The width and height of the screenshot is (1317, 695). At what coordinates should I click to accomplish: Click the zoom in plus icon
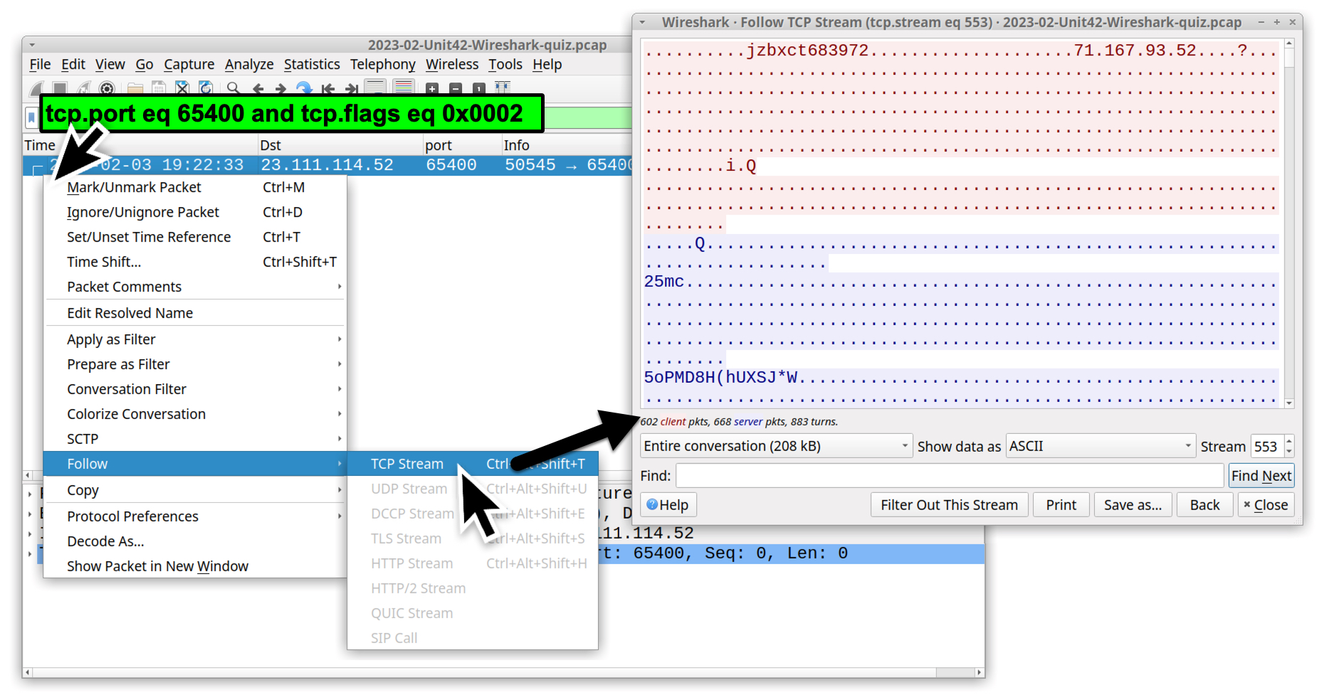click(432, 88)
